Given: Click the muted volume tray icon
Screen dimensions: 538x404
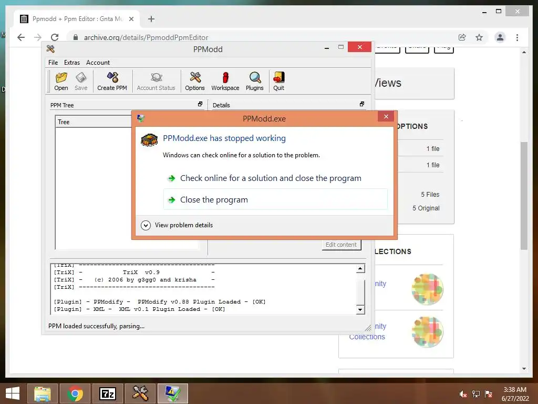Looking at the screenshot, I should click(x=463, y=395).
